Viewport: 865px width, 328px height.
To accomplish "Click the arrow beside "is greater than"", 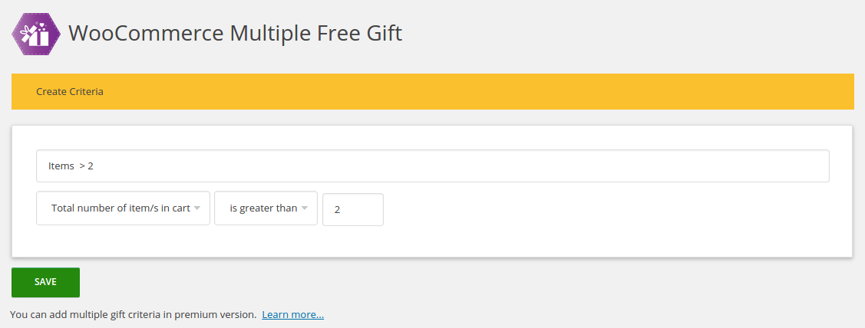I will 305,208.
